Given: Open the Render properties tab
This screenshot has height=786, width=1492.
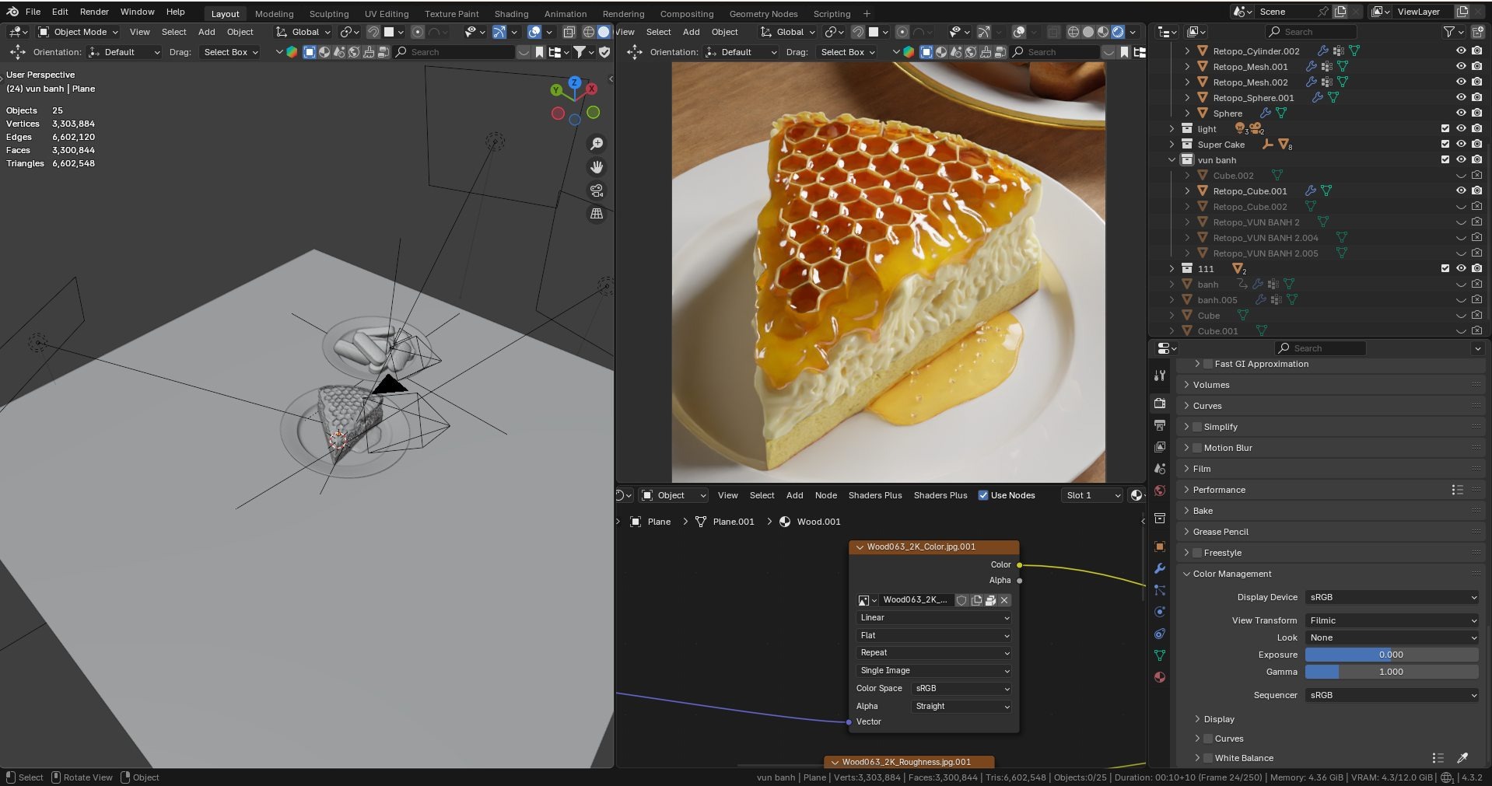Looking at the screenshot, I should (x=1160, y=403).
